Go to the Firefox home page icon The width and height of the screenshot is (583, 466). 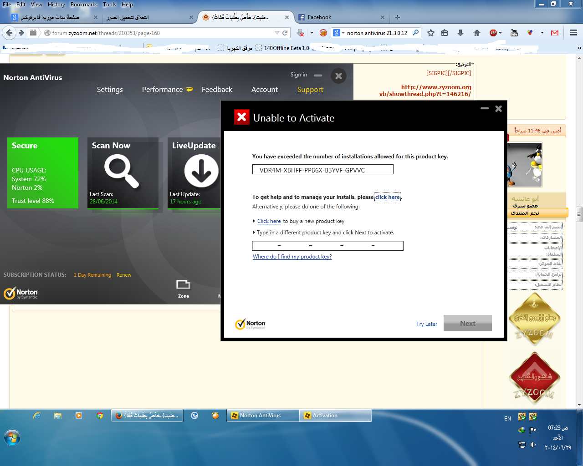(x=477, y=33)
